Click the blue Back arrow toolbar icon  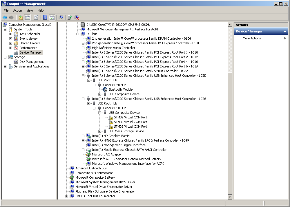point(5,18)
